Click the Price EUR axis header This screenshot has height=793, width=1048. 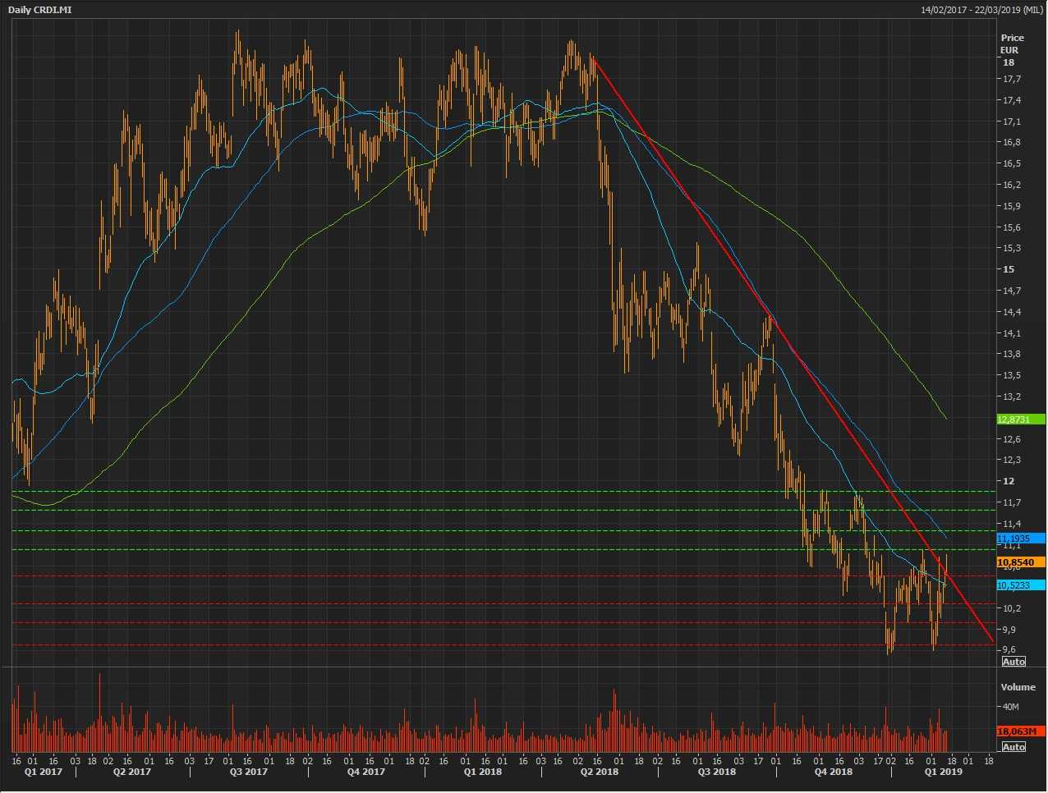(x=1012, y=44)
